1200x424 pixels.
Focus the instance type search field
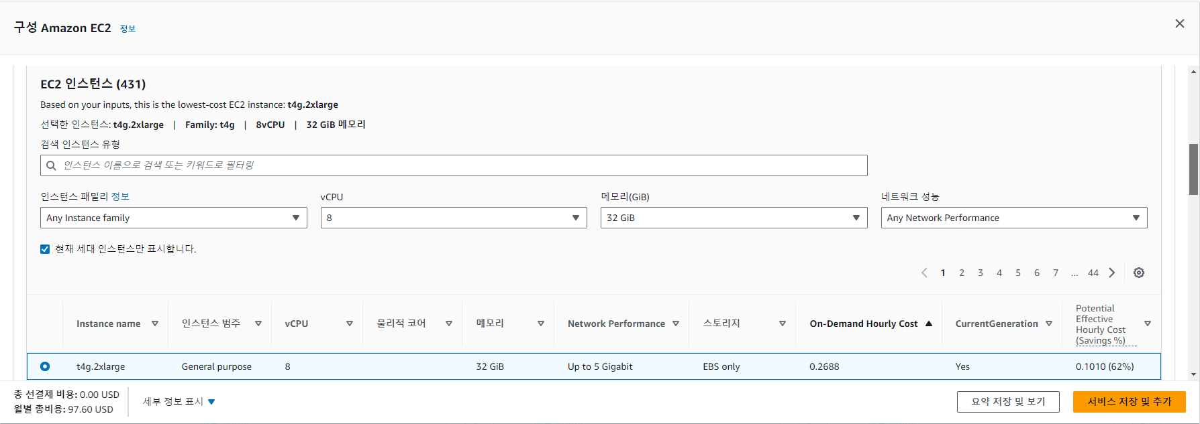[x=454, y=165]
